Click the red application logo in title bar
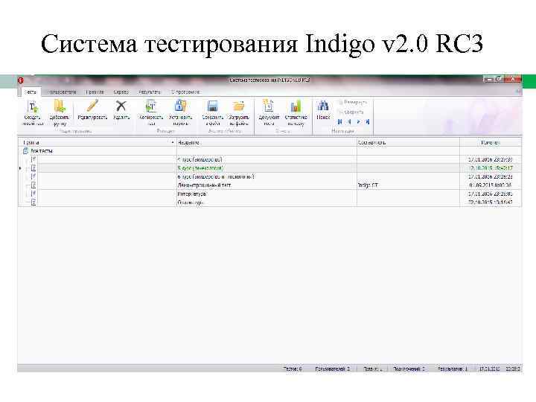This screenshot has height=402, width=536. coord(21,80)
